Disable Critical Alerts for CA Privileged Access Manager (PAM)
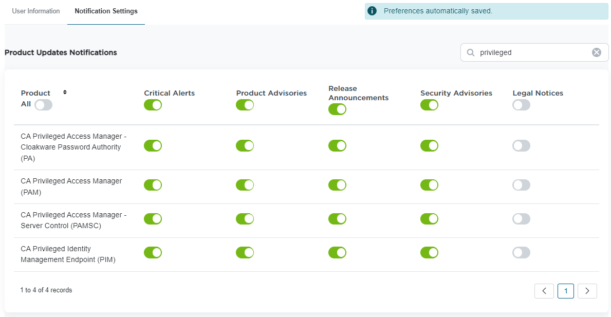The image size is (611, 317). pos(153,185)
